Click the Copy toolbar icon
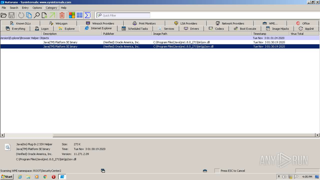 [x=29, y=15]
